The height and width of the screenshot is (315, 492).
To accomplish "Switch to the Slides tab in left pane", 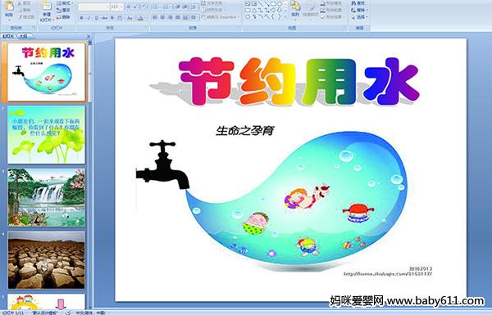I will click(8, 36).
